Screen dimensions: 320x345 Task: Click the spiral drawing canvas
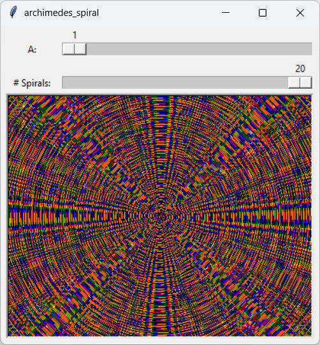(160, 216)
